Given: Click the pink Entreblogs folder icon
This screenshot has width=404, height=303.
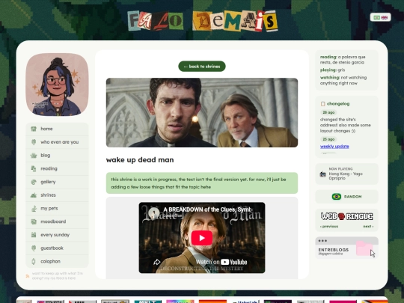Looking at the screenshot, I should click(x=364, y=248).
